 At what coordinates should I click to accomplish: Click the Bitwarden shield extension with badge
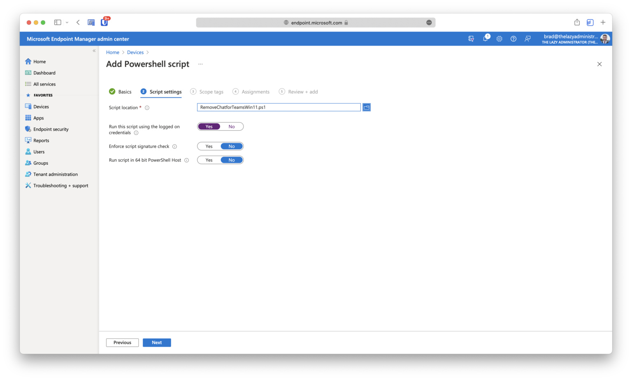[x=105, y=22]
